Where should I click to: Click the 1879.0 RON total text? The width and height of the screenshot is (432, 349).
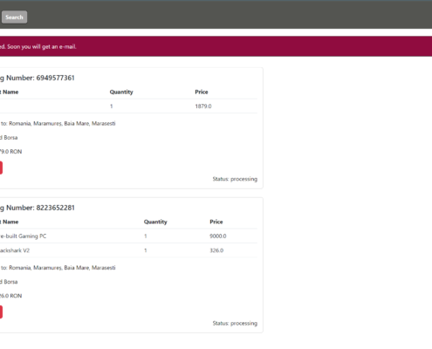tap(10, 152)
